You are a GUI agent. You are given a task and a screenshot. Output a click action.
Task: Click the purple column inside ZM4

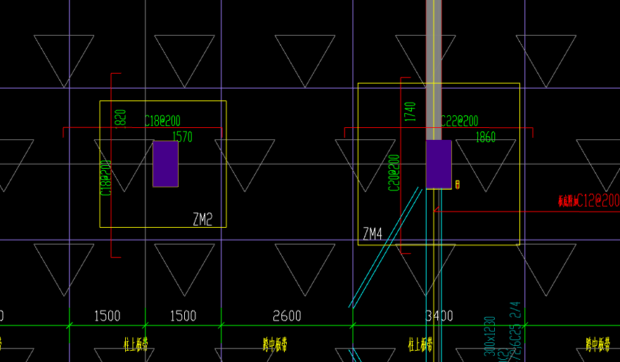(439, 164)
